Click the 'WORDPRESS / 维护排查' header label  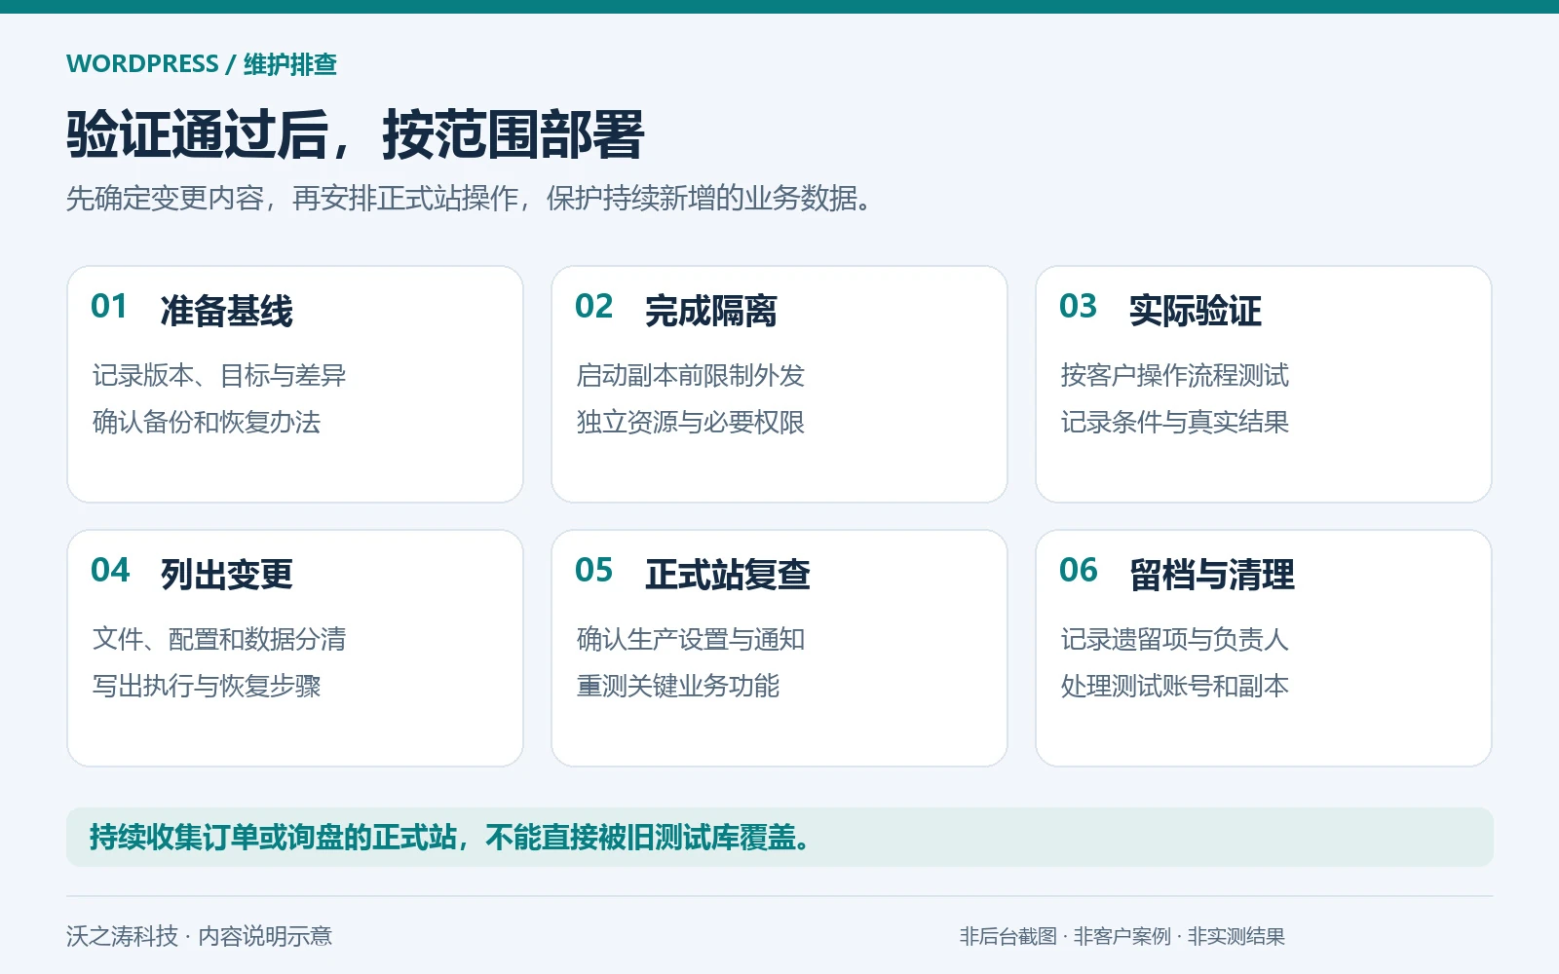[202, 64]
